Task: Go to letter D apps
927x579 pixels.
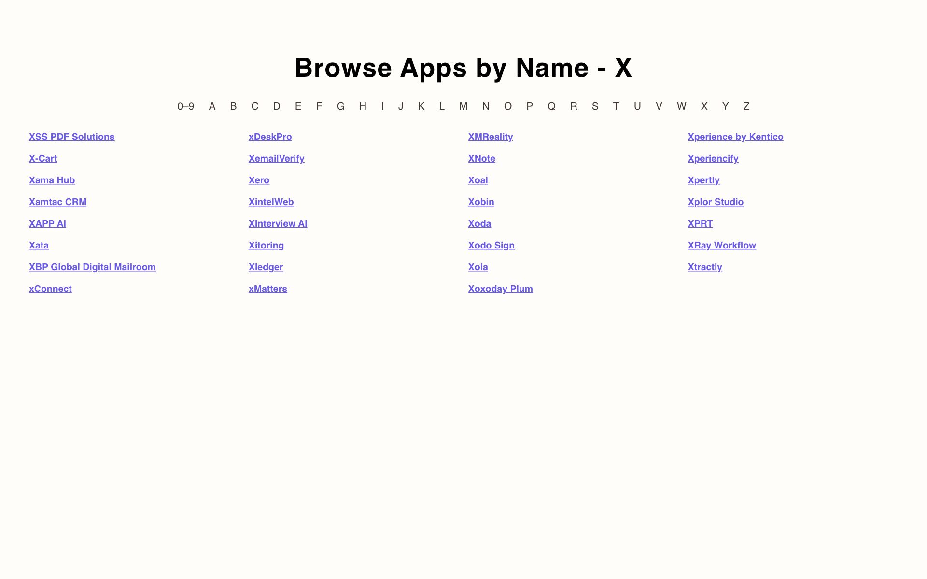Action: point(277,106)
